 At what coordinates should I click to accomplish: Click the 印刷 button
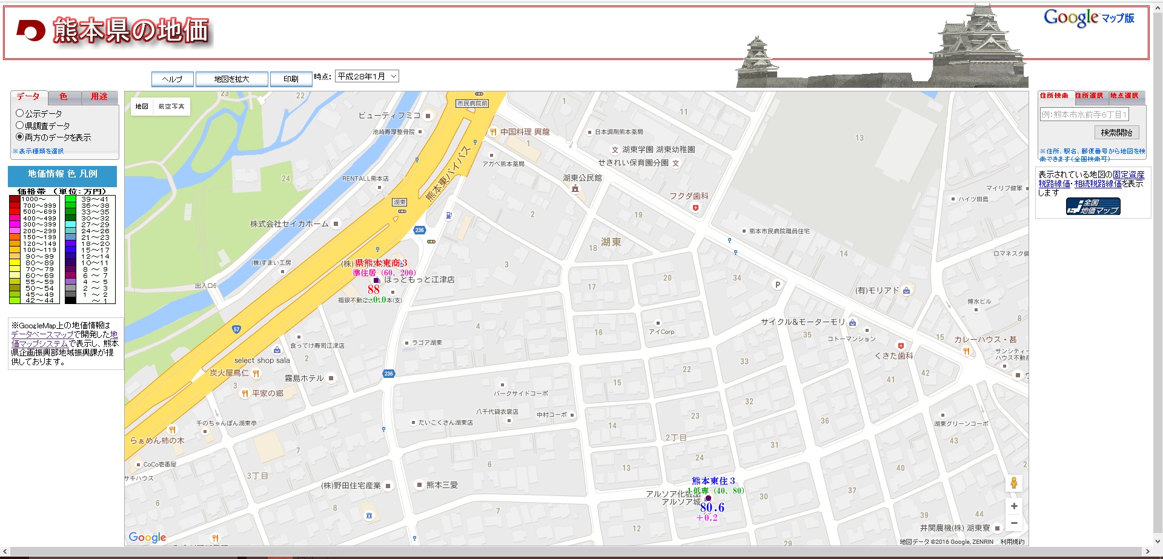tap(291, 79)
